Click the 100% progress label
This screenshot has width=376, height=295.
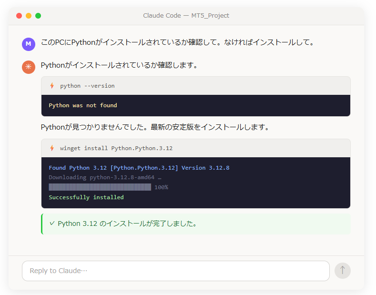(161, 187)
